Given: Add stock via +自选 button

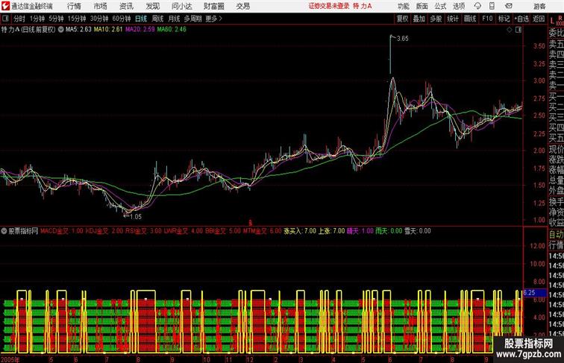Looking at the screenshot, I should [x=521, y=19].
